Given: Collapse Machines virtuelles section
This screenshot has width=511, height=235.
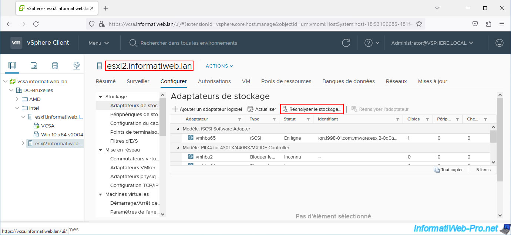Looking at the screenshot, I should click(x=100, y=194).
